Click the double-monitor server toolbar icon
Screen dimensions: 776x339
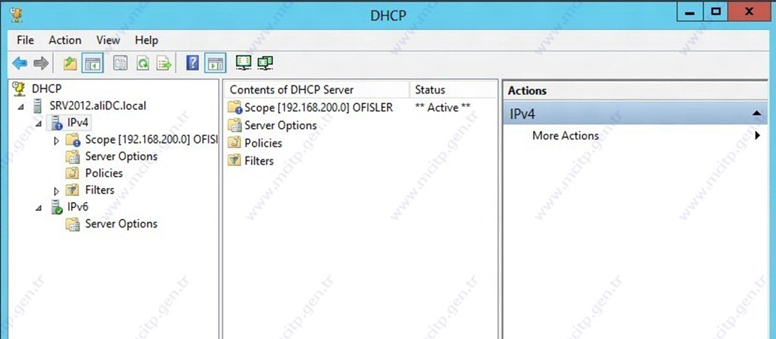pyautogui.click(x=265, y=63)
